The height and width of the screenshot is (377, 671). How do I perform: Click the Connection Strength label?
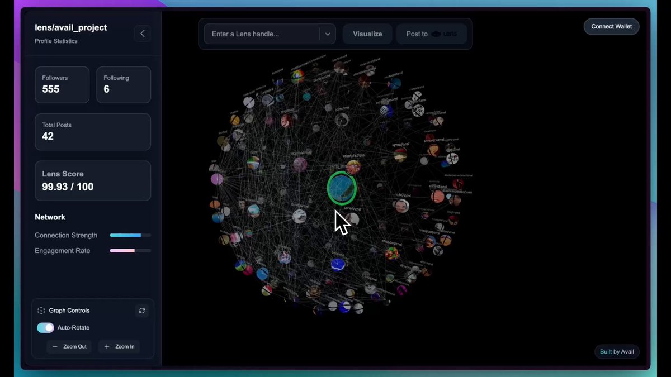(x=66, y=235)
